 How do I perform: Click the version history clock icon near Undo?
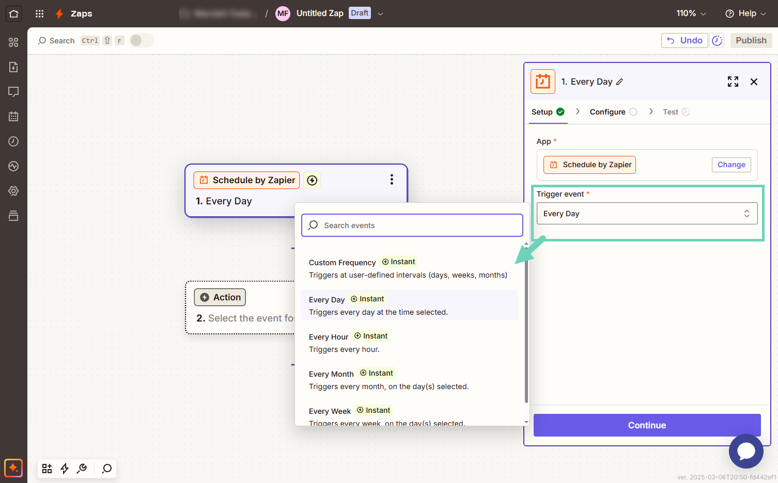(x=717, y=40)
